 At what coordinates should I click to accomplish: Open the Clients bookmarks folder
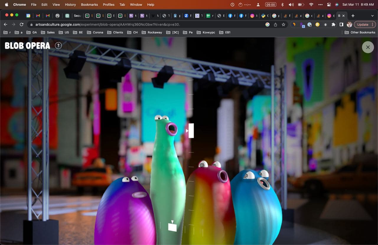tap(115, 32)
